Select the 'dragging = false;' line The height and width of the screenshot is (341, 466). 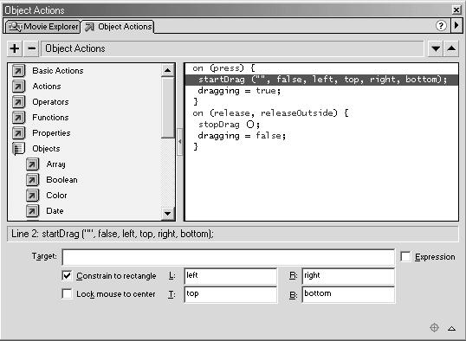[x=242, y=136]
